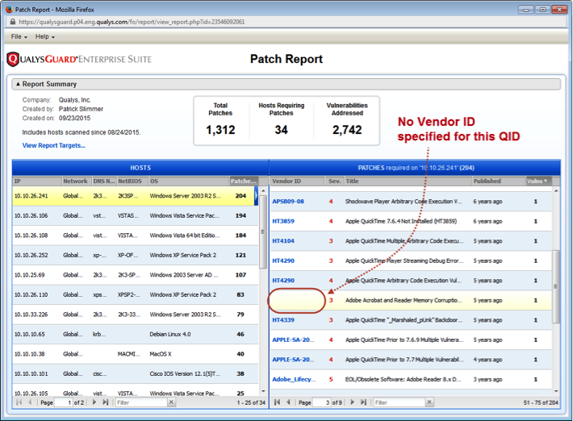
Task: Select highlighted host 10.10.26.241
Action: [136, 196]
